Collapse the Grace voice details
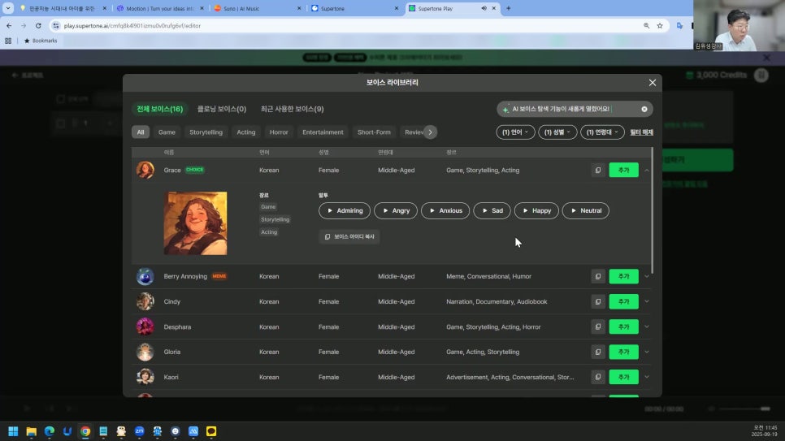The image size is (785, 441). pyautogui.click(x=647, y=171)
